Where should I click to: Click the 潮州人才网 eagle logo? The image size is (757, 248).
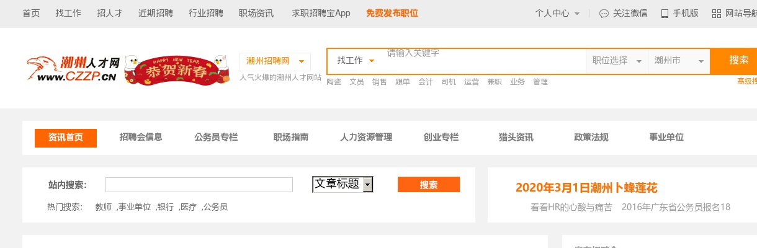pyautogui.click(x=72, y=69)
